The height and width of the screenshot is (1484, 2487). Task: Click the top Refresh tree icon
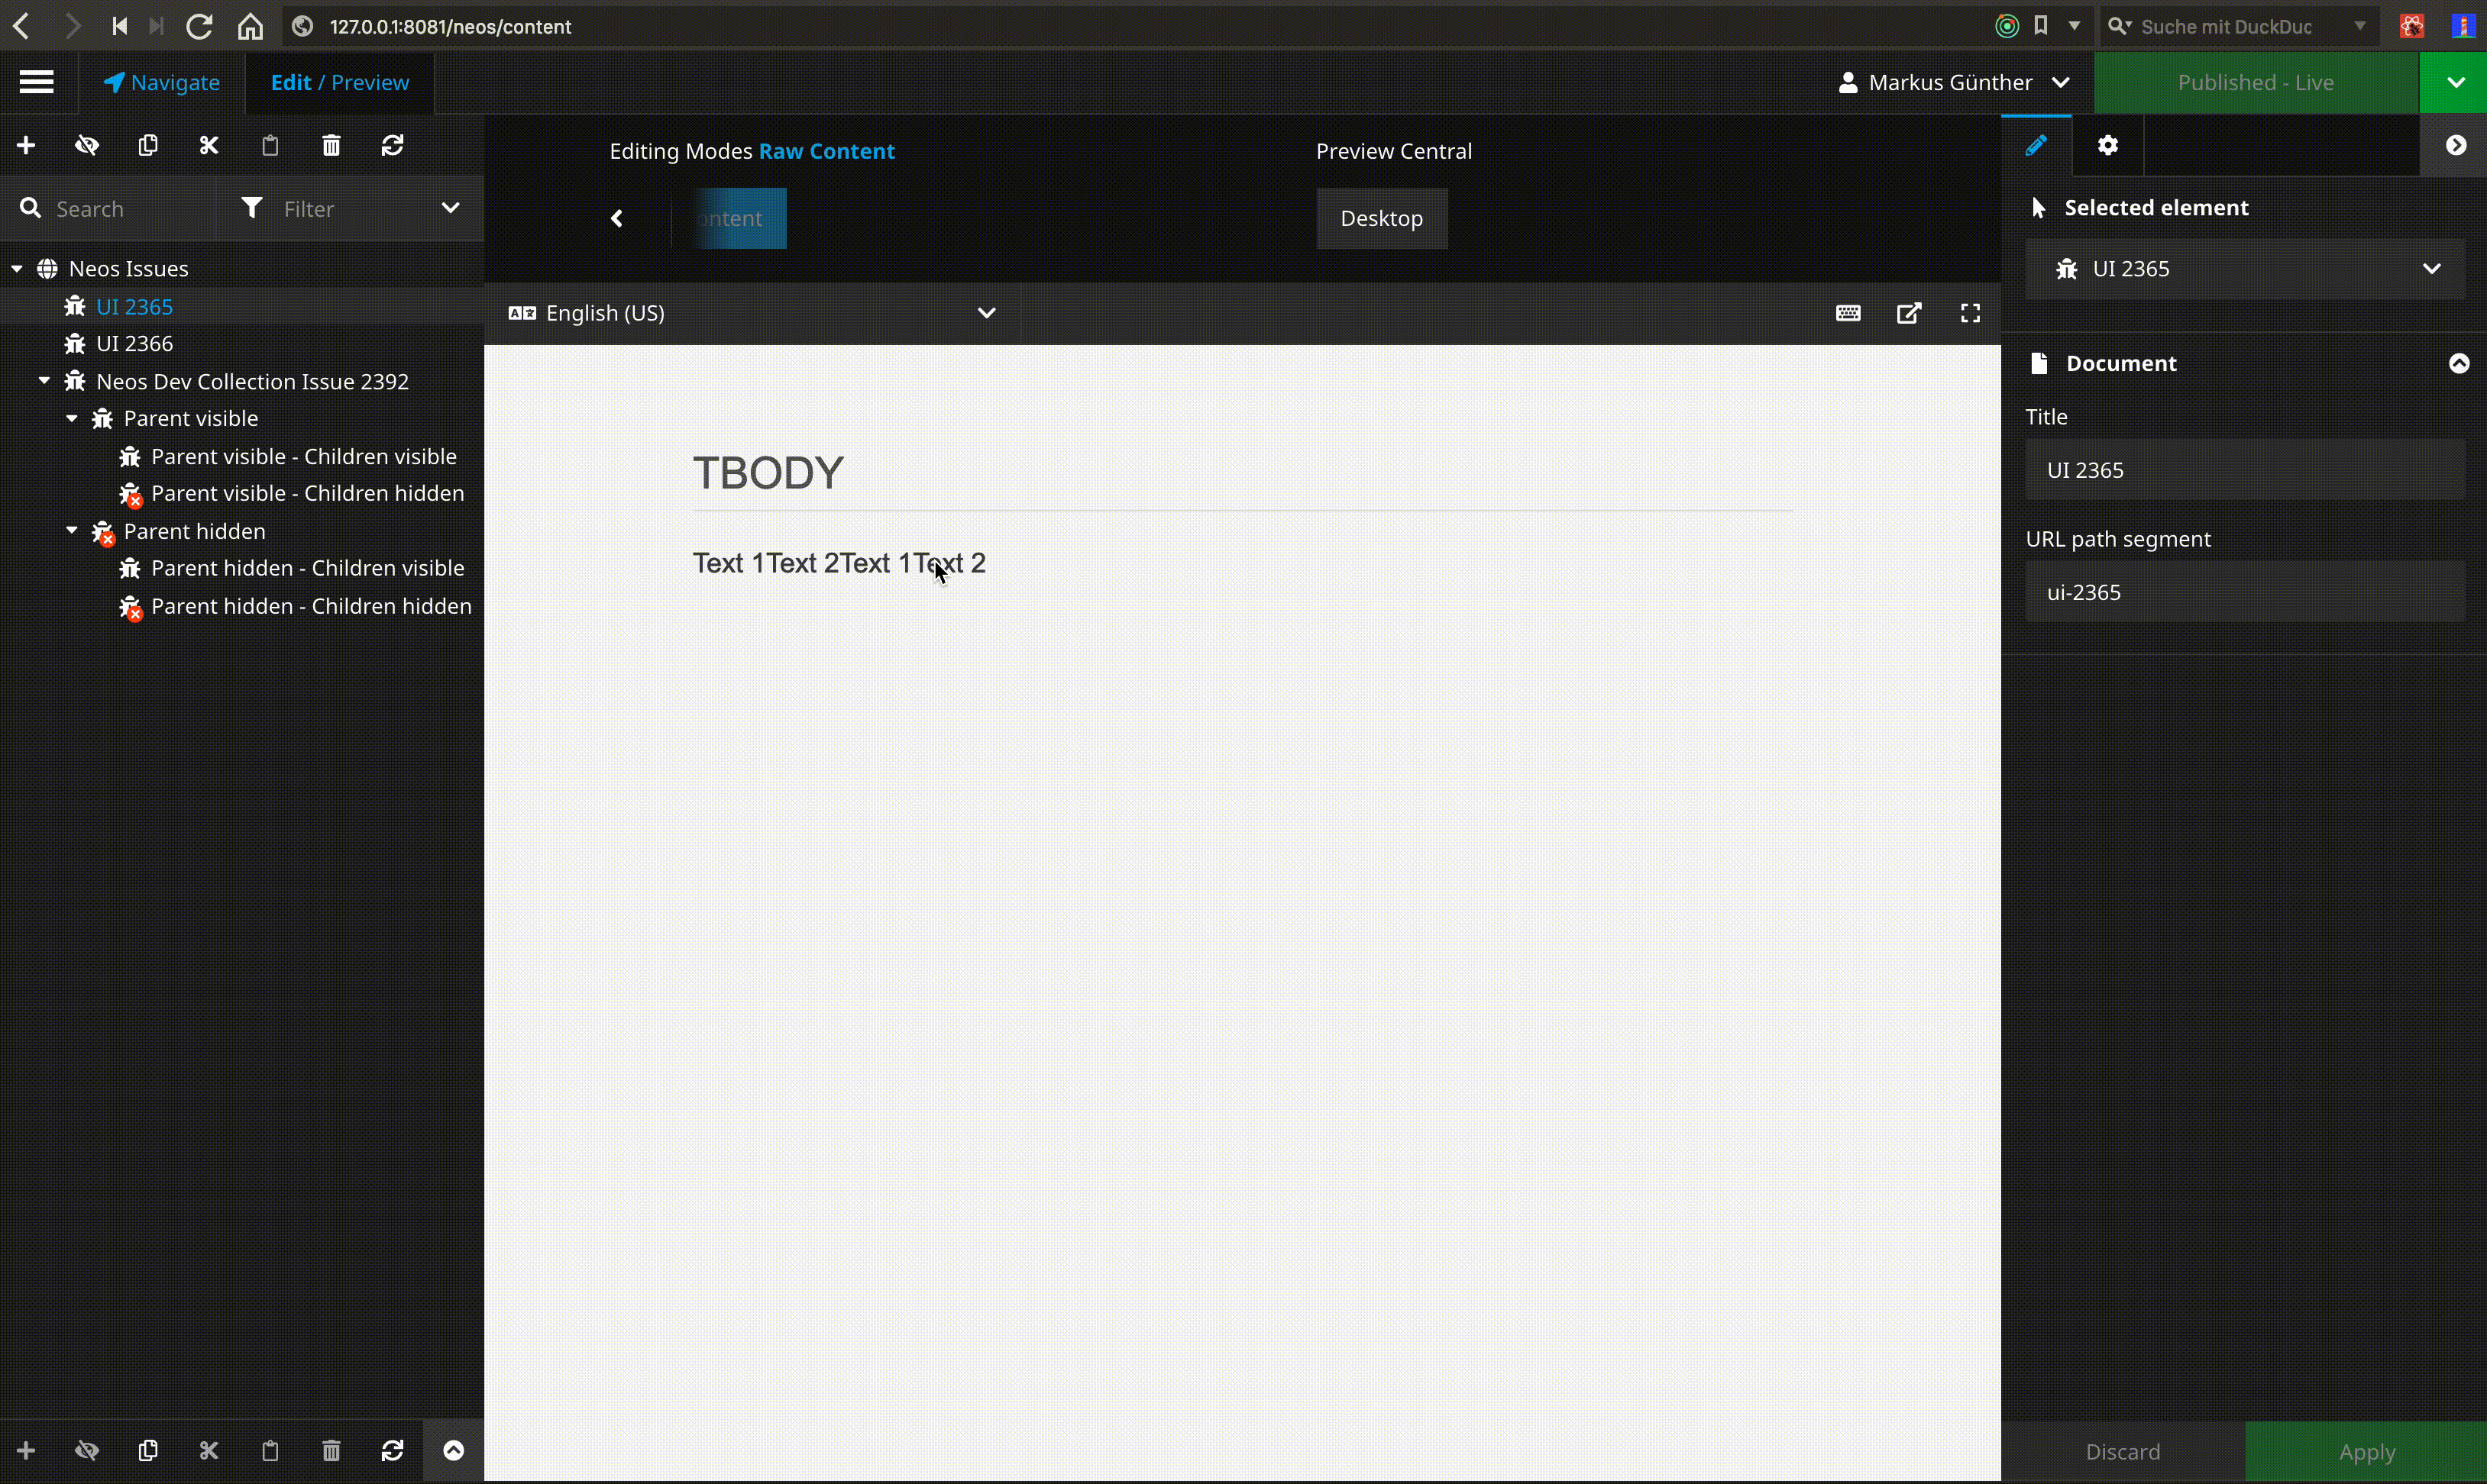click(392, 146)
